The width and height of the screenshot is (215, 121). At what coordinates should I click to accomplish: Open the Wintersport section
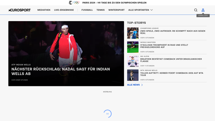[x=116, y=10]
